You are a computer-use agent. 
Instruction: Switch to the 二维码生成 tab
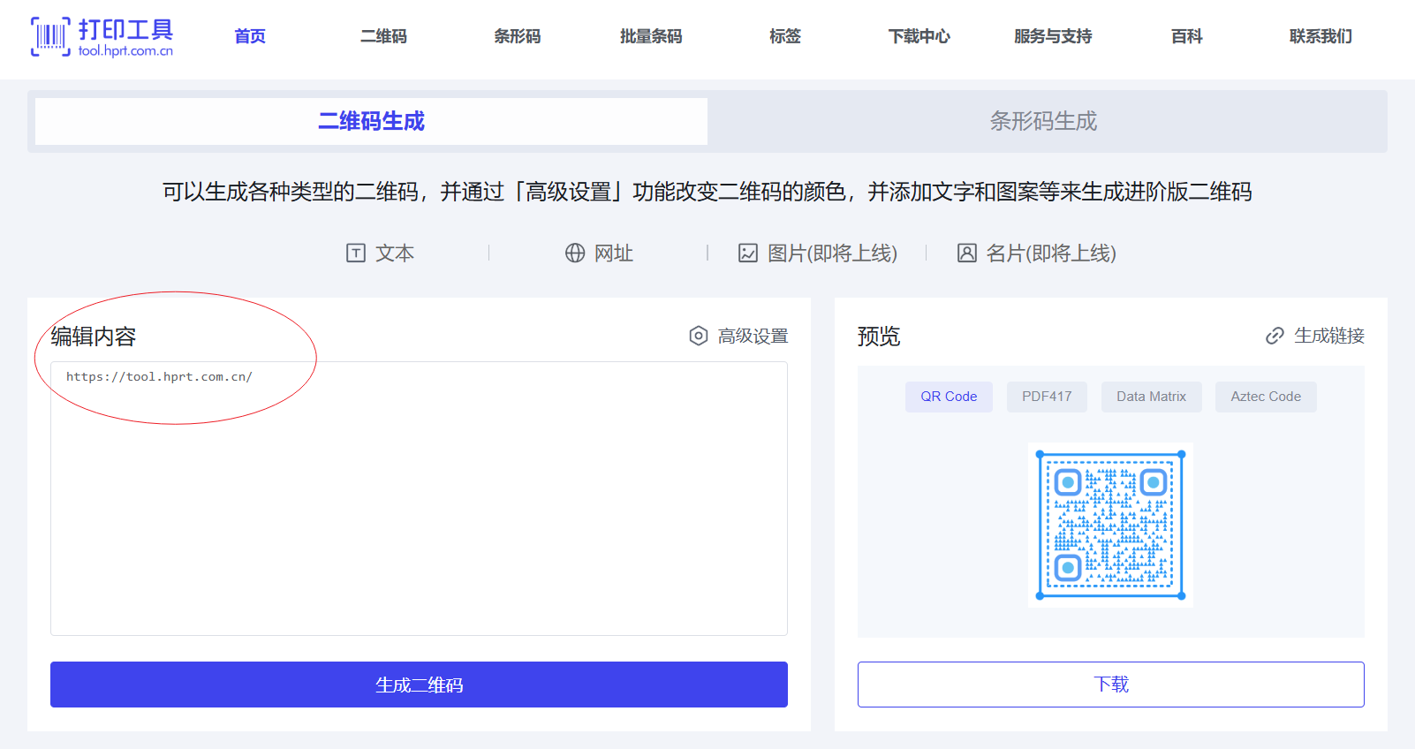coord(371,121)
